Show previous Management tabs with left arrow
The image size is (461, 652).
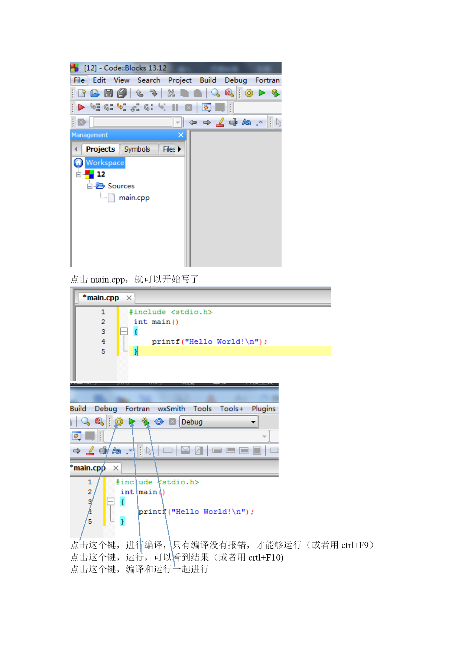tap(76, 149)
